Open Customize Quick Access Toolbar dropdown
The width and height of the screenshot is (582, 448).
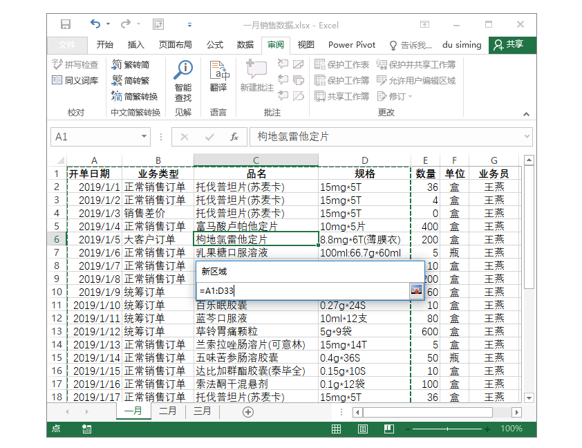pyautogui.click(x=189, y=25)
